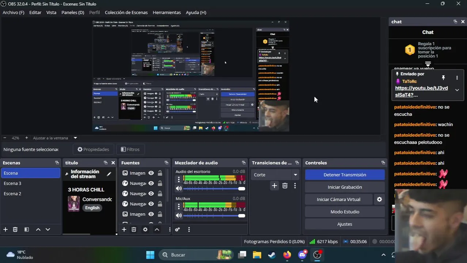Expand the gift subscription banner in chat
Screen dimensions: 467x263
click(428, 64)
